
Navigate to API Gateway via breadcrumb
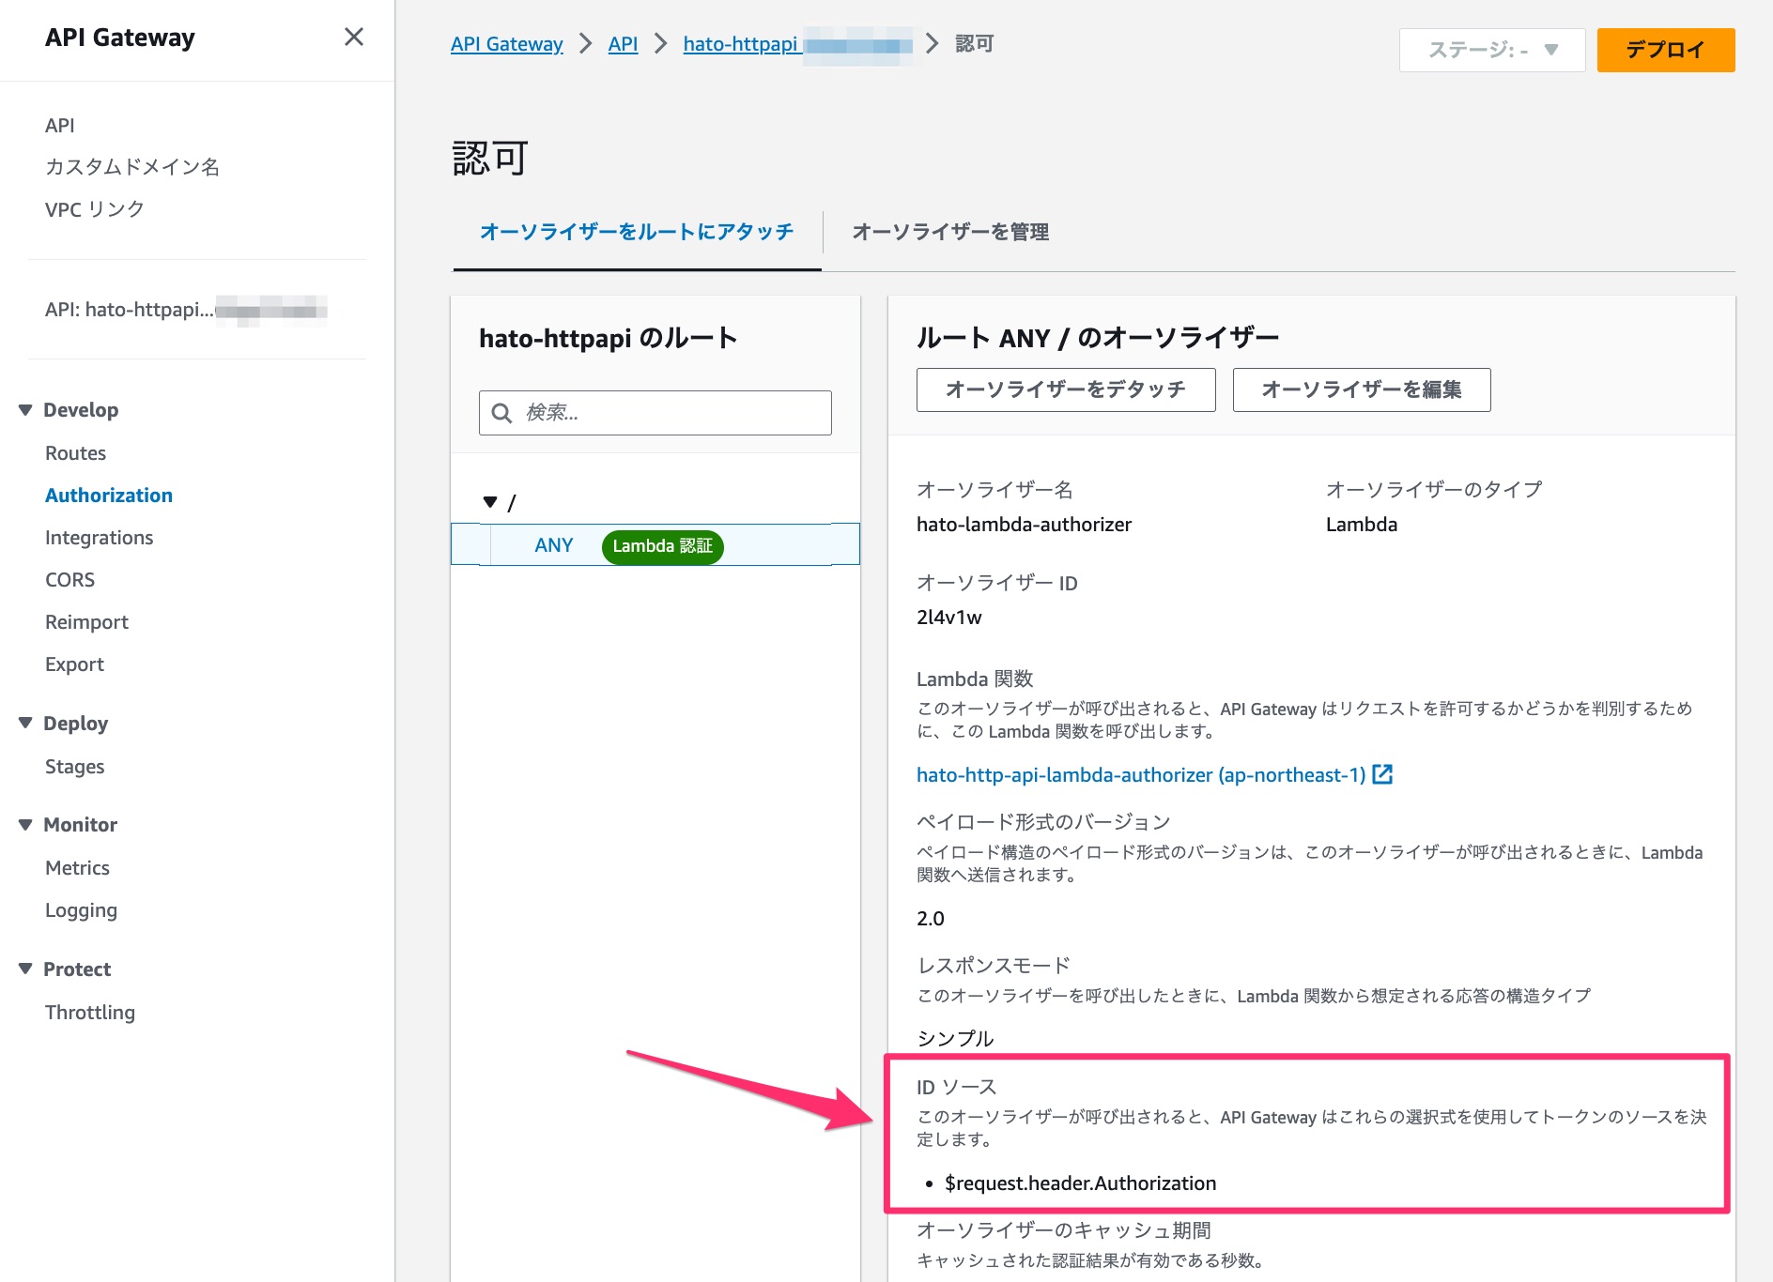506,43
